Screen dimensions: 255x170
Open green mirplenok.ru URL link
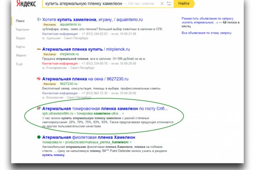coord(69,54)
